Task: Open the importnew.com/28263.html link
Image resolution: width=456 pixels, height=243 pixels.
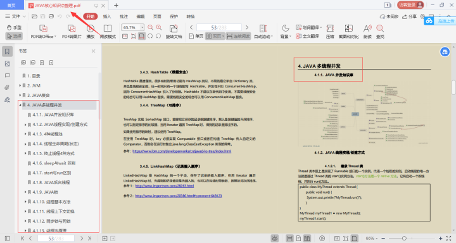Action: [x=164, y=186]
